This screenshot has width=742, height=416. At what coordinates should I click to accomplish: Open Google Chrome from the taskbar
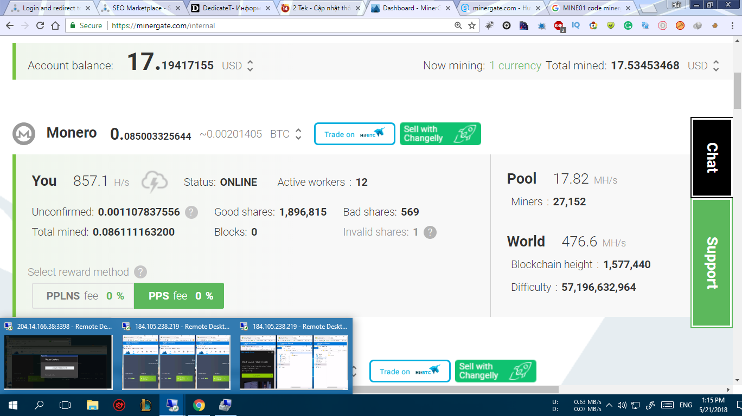[x=199, y=405]
